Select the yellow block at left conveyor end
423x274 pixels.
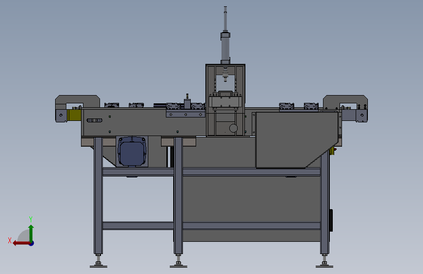point(74,115)
